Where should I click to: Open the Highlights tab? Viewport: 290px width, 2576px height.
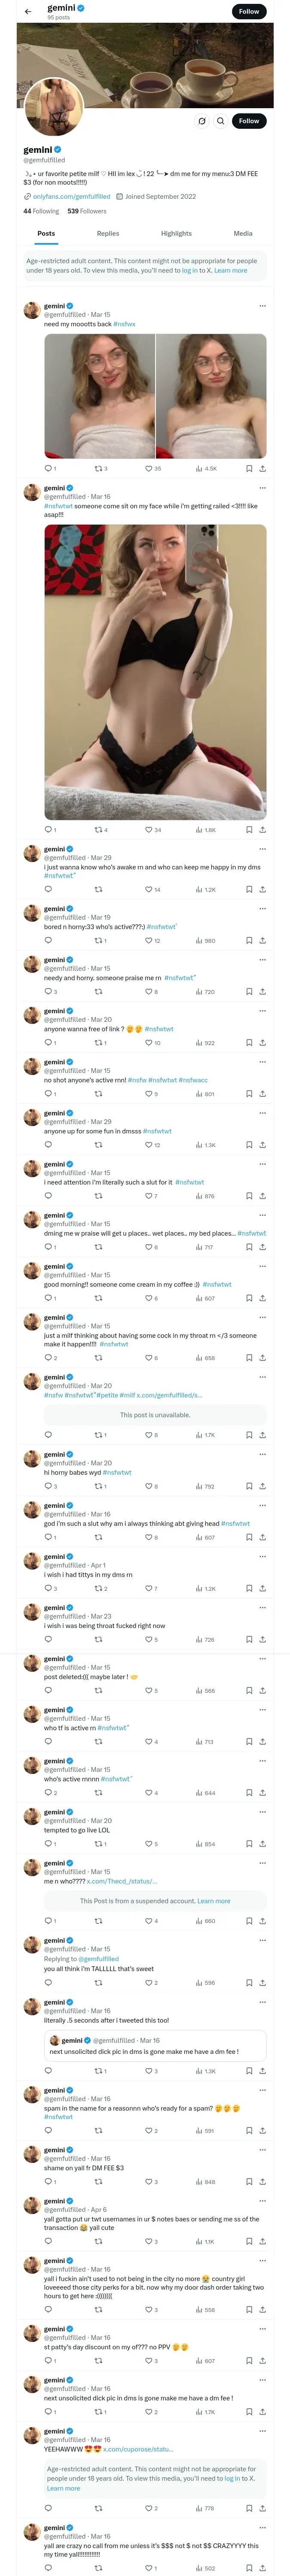coord(176,233)
